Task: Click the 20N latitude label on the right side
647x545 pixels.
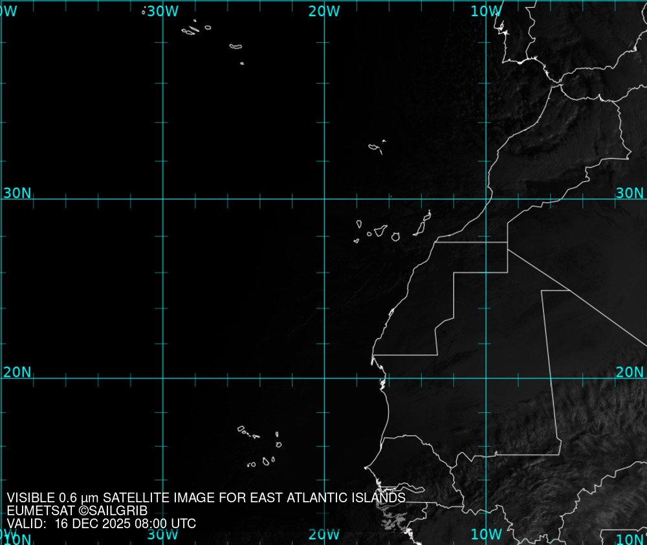Action: 630,372
